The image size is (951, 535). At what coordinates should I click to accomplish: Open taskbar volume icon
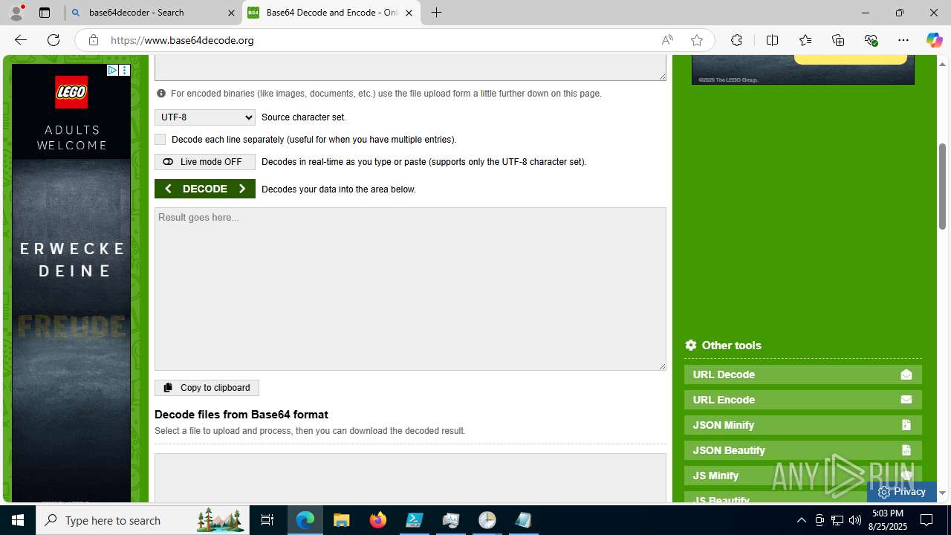coord(855,520)
